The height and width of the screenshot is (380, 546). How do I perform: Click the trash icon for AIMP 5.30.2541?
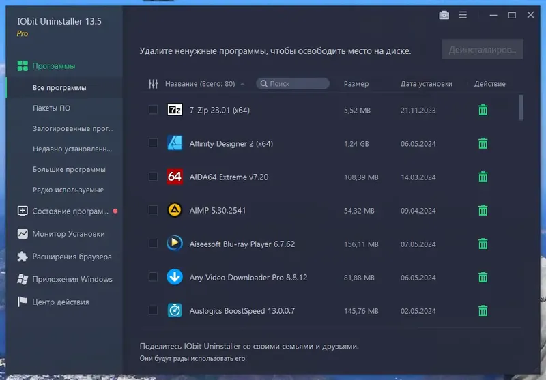(483, 210)
